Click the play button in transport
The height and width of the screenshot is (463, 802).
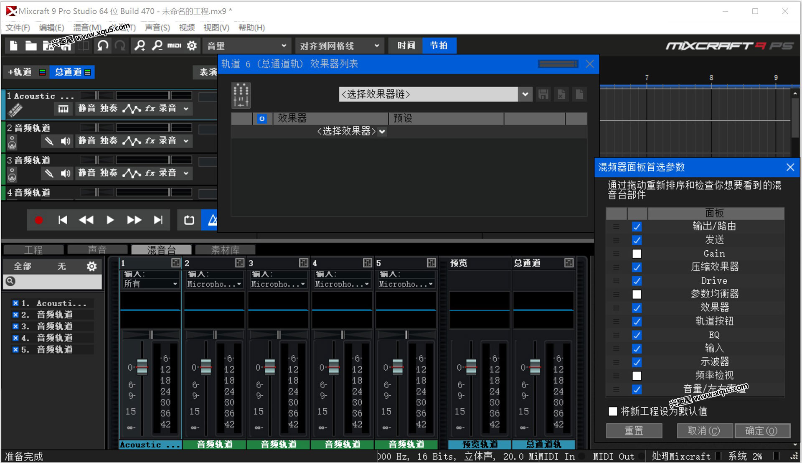[110, 220]
